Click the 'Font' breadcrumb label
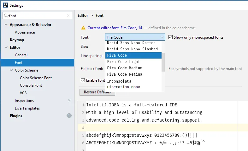The width and height of the screenshot is (248, 151). coord(99,16)
